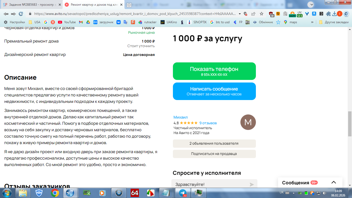The image size is (352, 198).
Task: Open the Другие закладки bookmarks folder
Action: point(334,22)
